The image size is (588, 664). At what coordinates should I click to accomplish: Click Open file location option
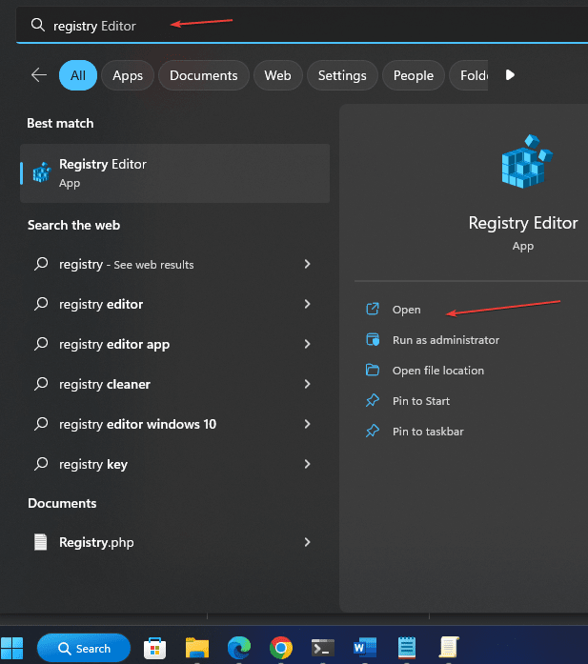pyautogui.click(x=437, y=371)
